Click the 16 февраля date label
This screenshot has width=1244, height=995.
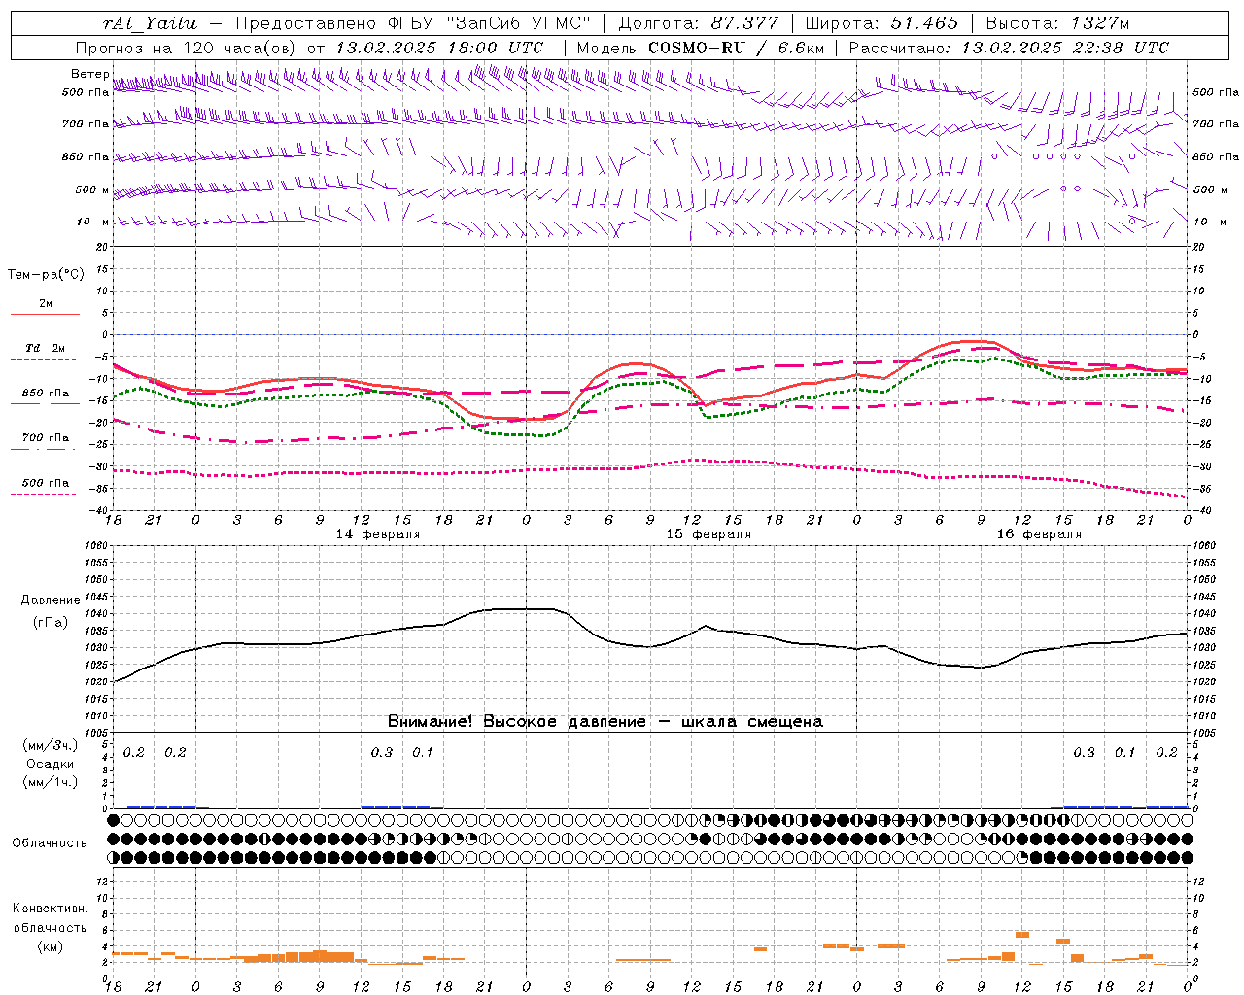tap(1039, 534)
